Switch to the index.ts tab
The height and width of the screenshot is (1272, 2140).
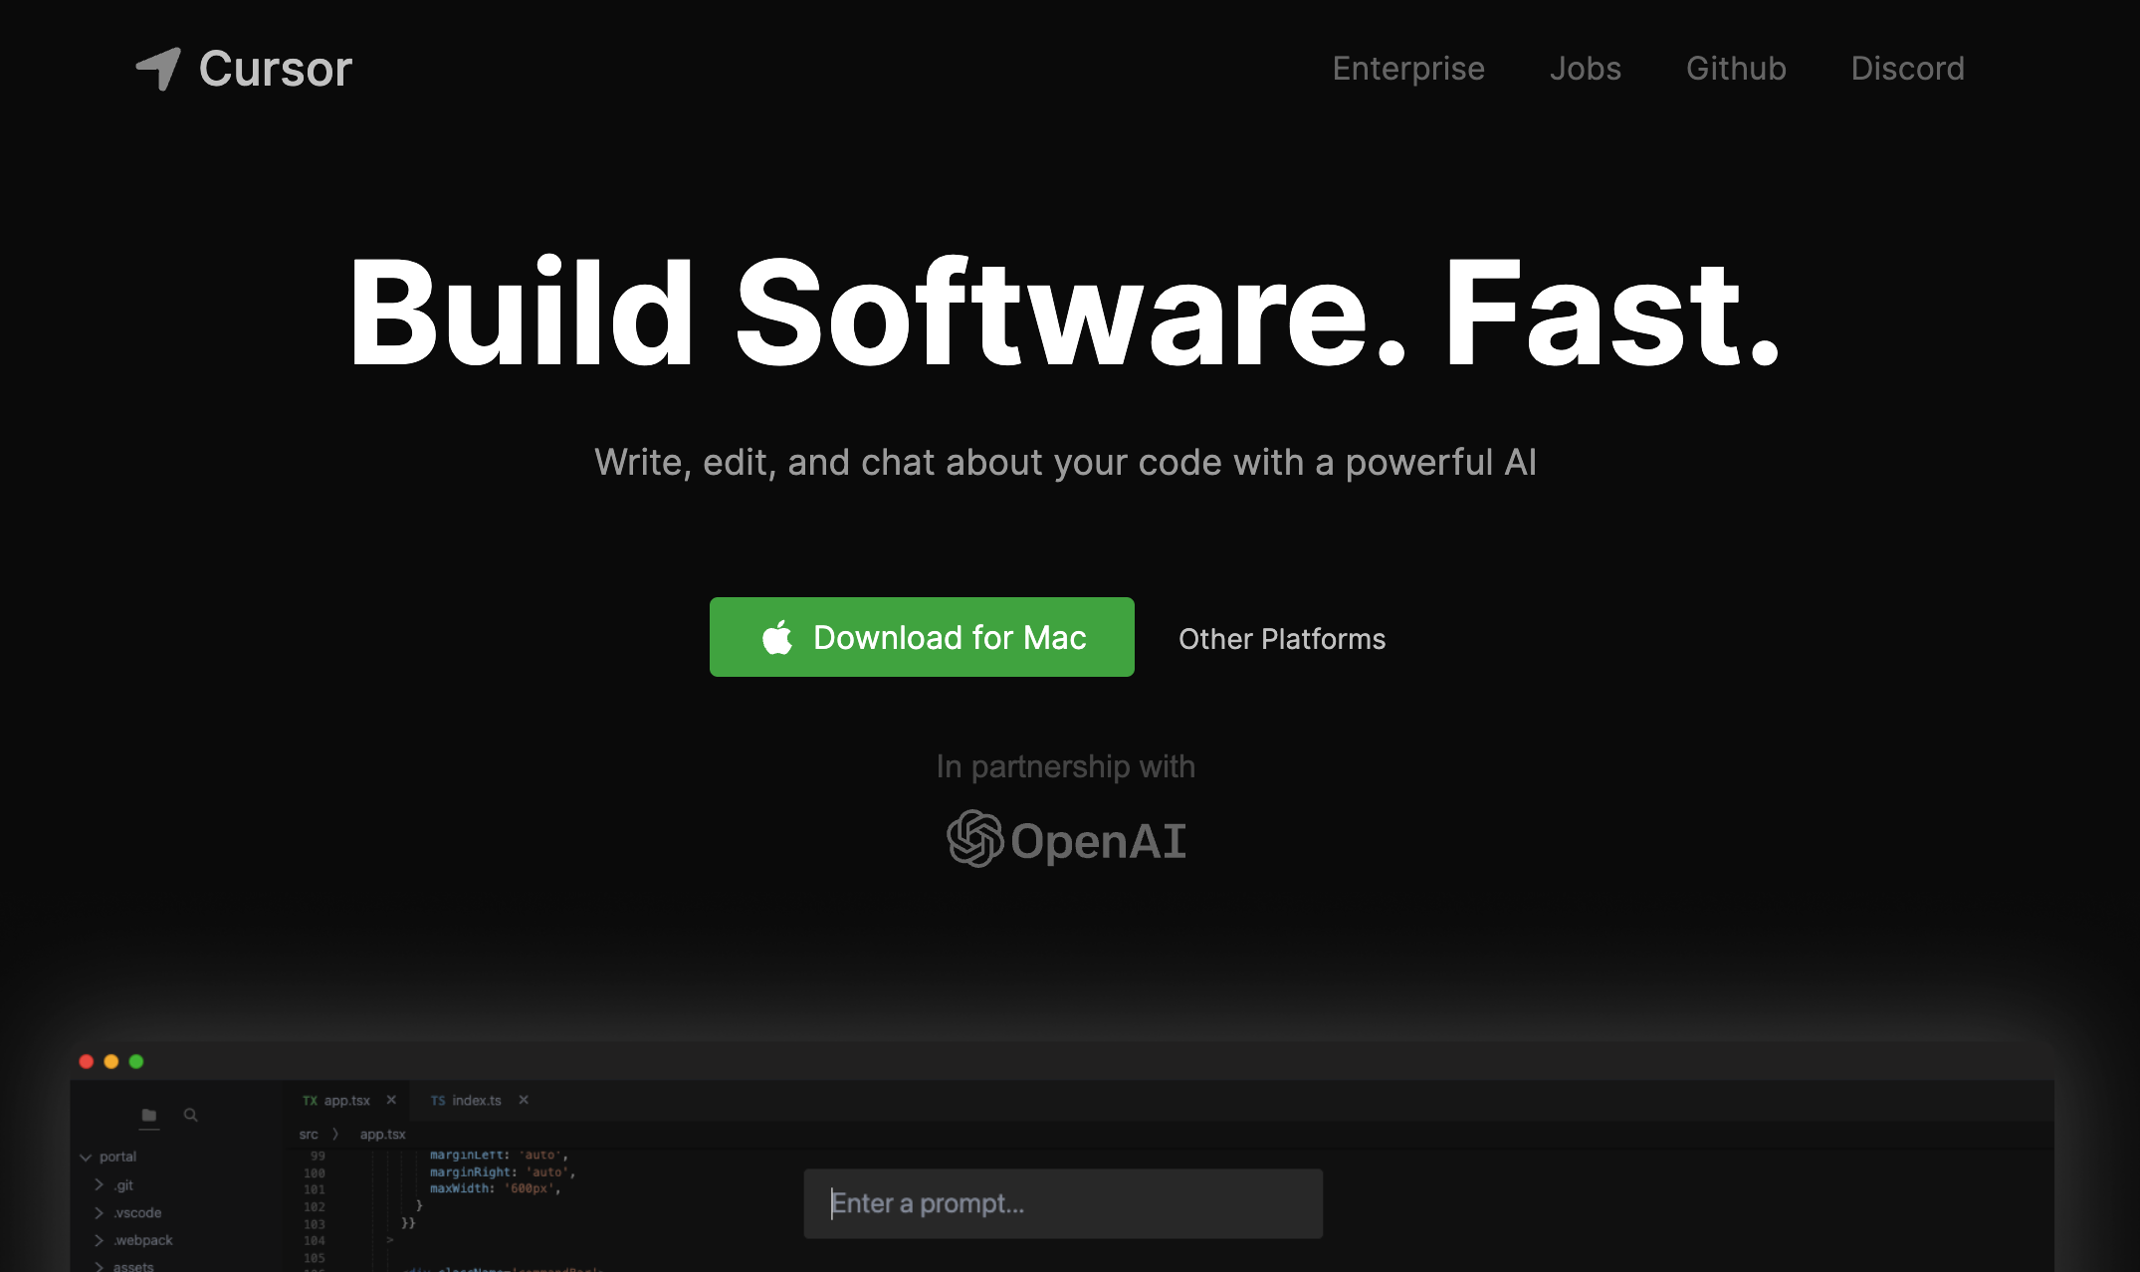point(475,1100)
